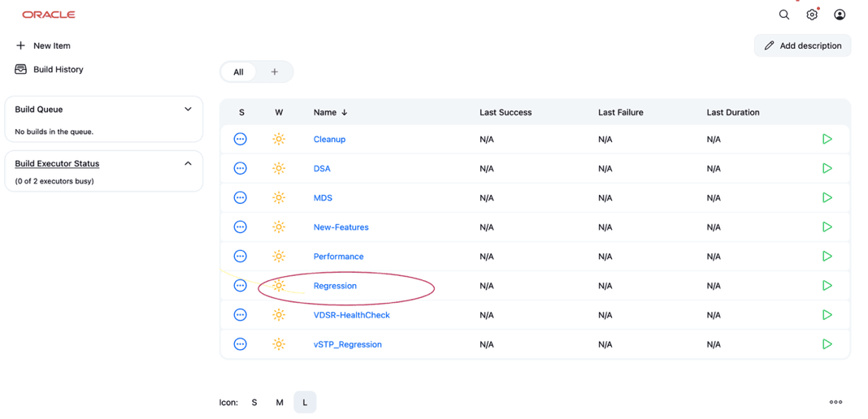The height and width of the screenshot is (419, 868).
Task: Run the Performance job build
Action: (x=827, y=256)
